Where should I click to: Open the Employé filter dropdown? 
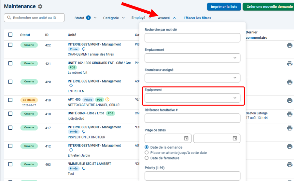click(x=141, y=18)
